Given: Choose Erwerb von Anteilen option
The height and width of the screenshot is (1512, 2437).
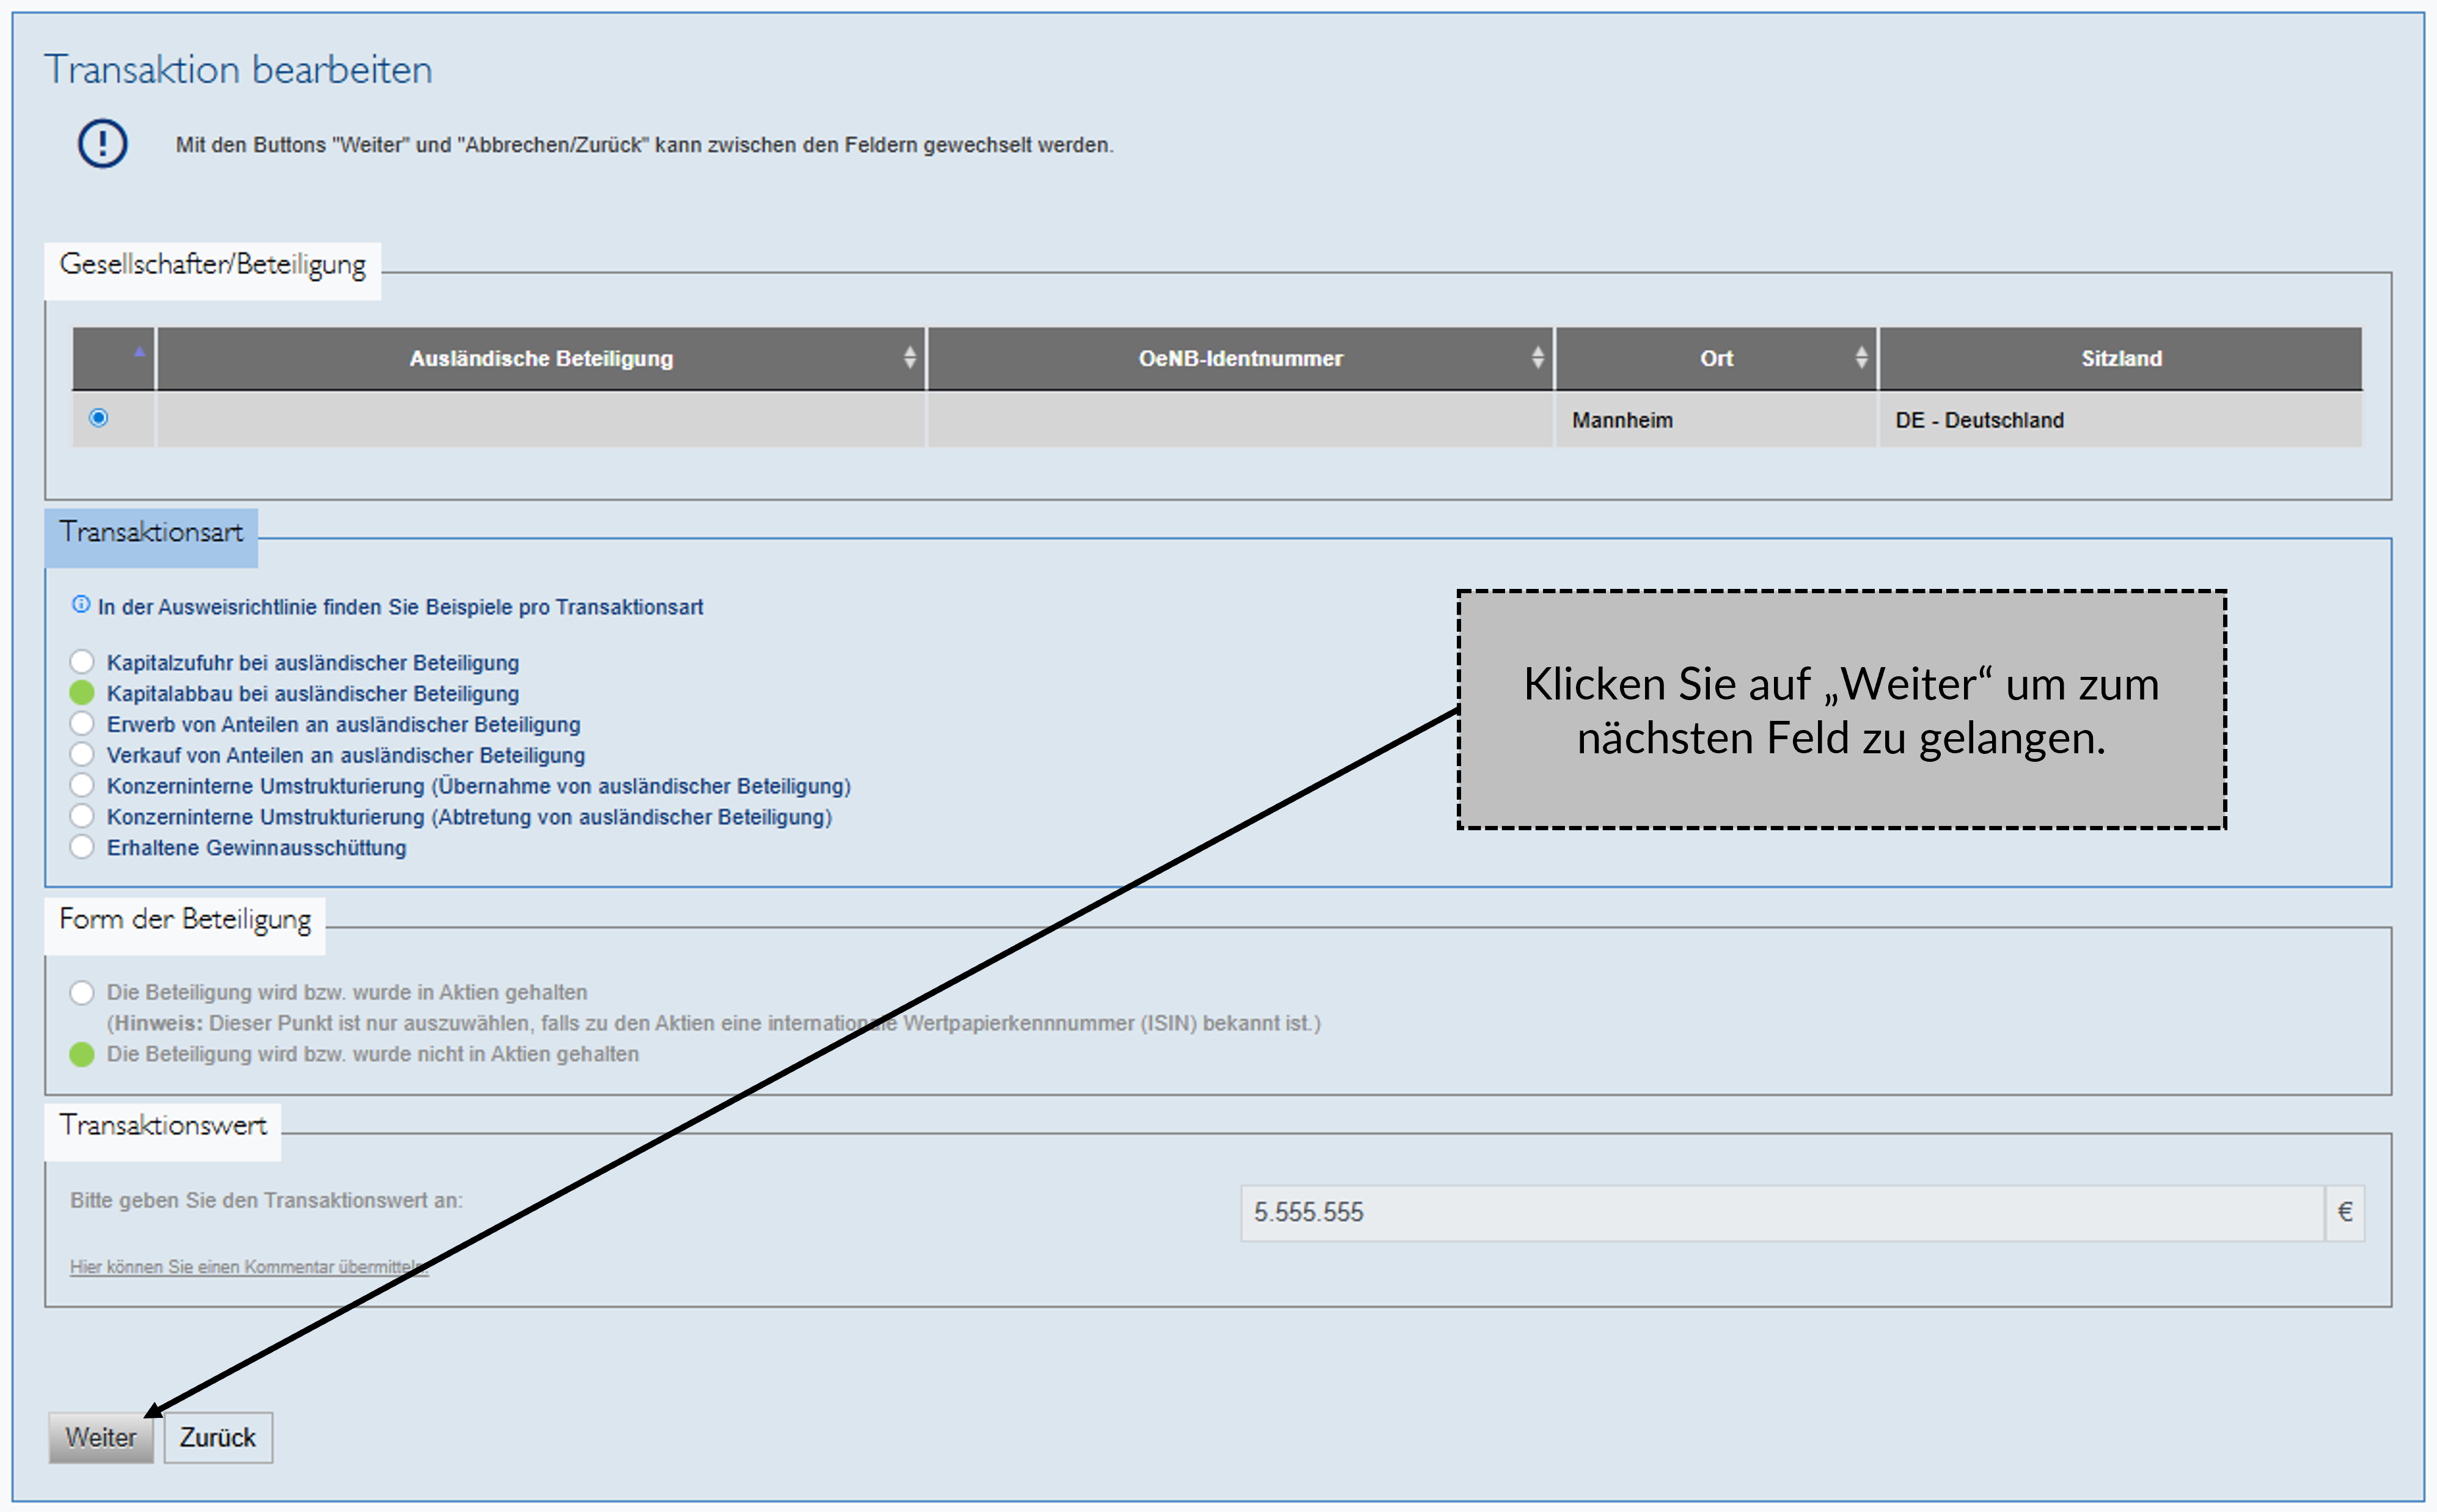Looking at the screenshot, I should [x=82, y=724].
